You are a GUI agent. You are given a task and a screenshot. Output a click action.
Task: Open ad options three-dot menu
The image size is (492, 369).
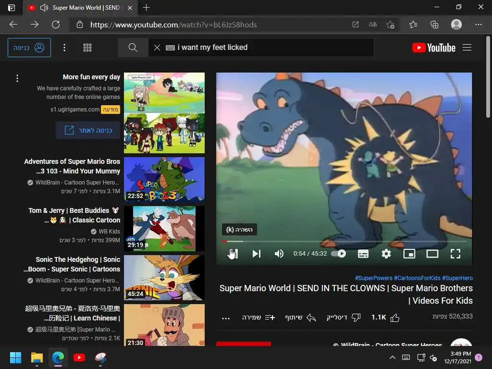pos(17,78)
